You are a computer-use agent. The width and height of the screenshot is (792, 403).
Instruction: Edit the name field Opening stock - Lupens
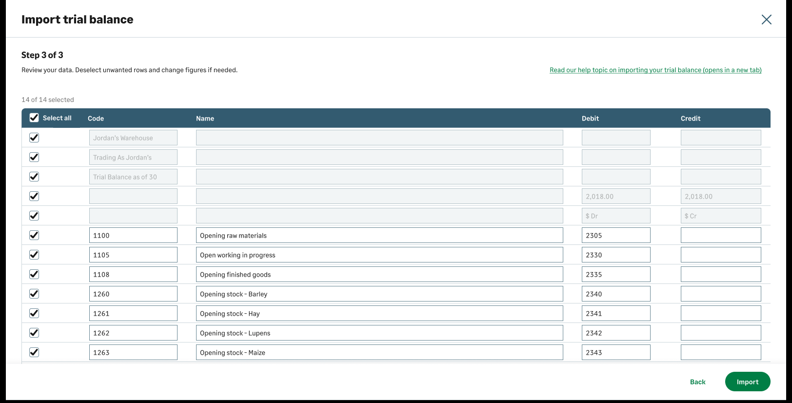379,333
